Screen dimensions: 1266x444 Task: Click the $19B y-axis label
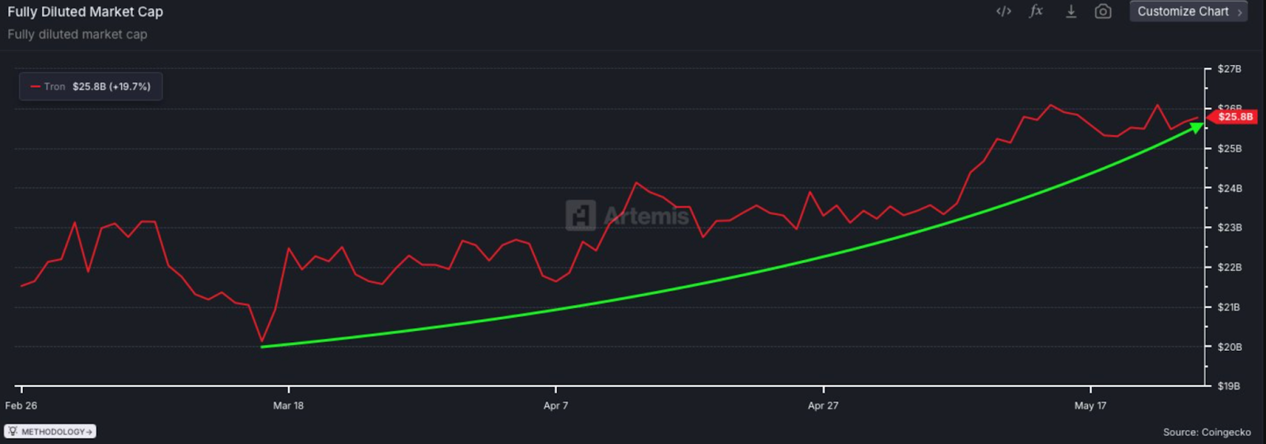tap(1230, 386)
